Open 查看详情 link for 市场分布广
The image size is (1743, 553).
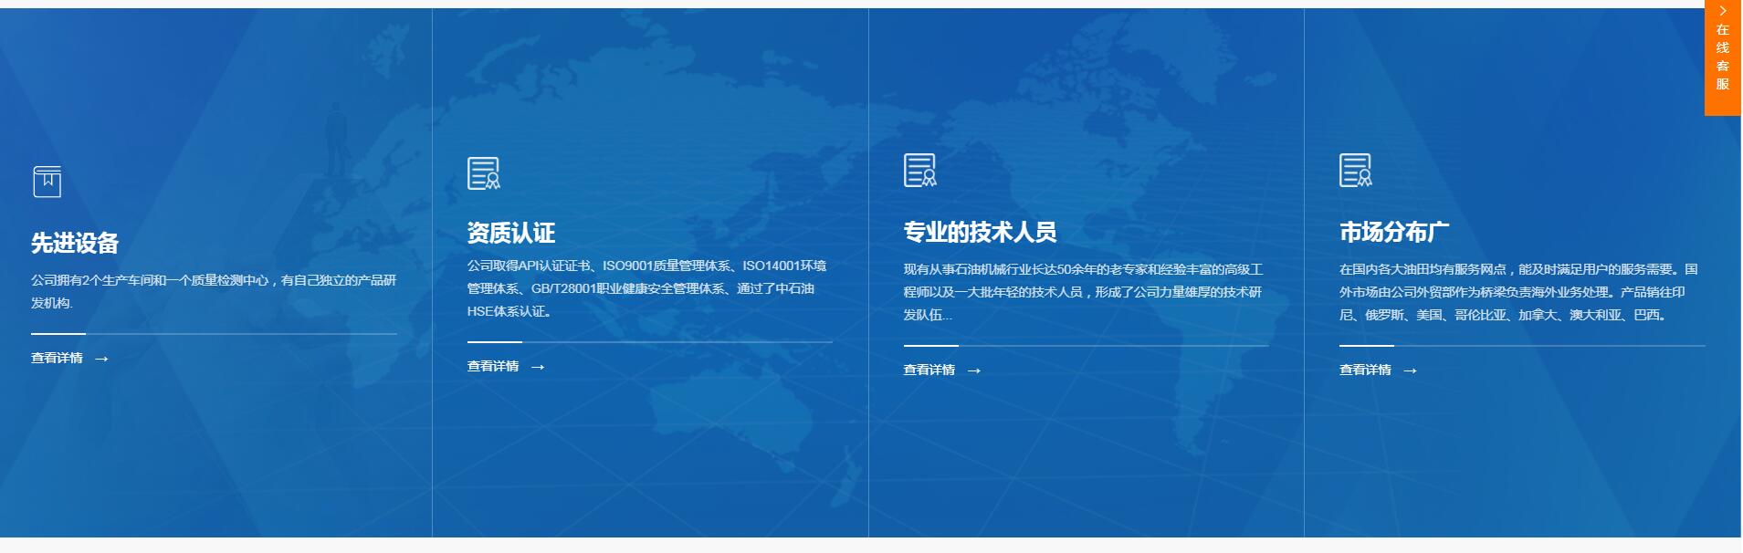click(x=1365, y=370)
